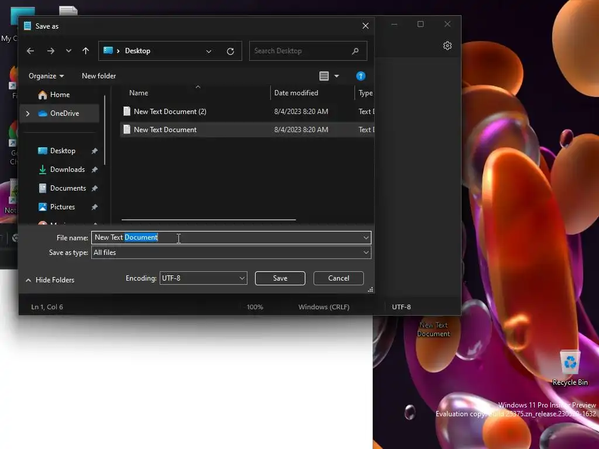This screenshot has height=449, width=599.
Task: Click the 100% zoom indicator in Notepad
Action: pyautogui.click(x=255, y=306)
